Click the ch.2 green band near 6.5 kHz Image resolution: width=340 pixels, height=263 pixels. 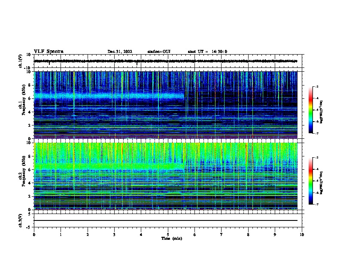[109, 166]
